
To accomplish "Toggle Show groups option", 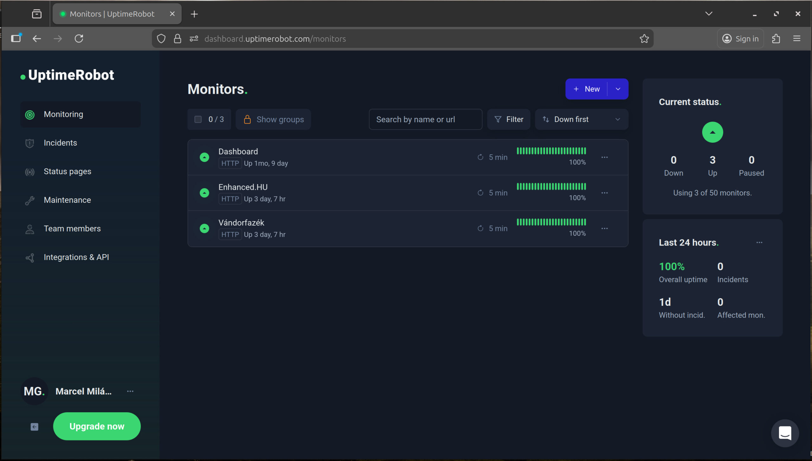I will pos(273,119).
